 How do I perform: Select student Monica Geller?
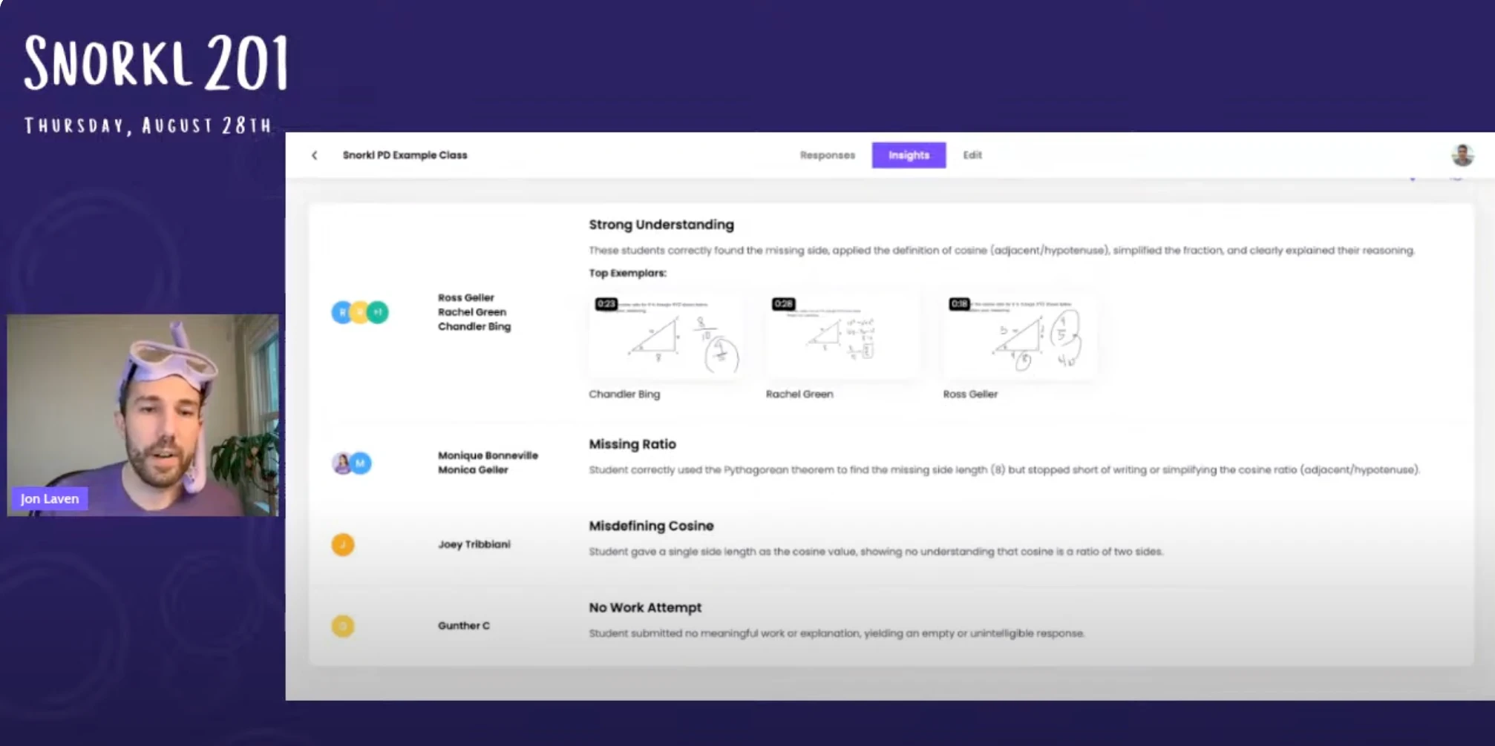[x=473, y=469]
